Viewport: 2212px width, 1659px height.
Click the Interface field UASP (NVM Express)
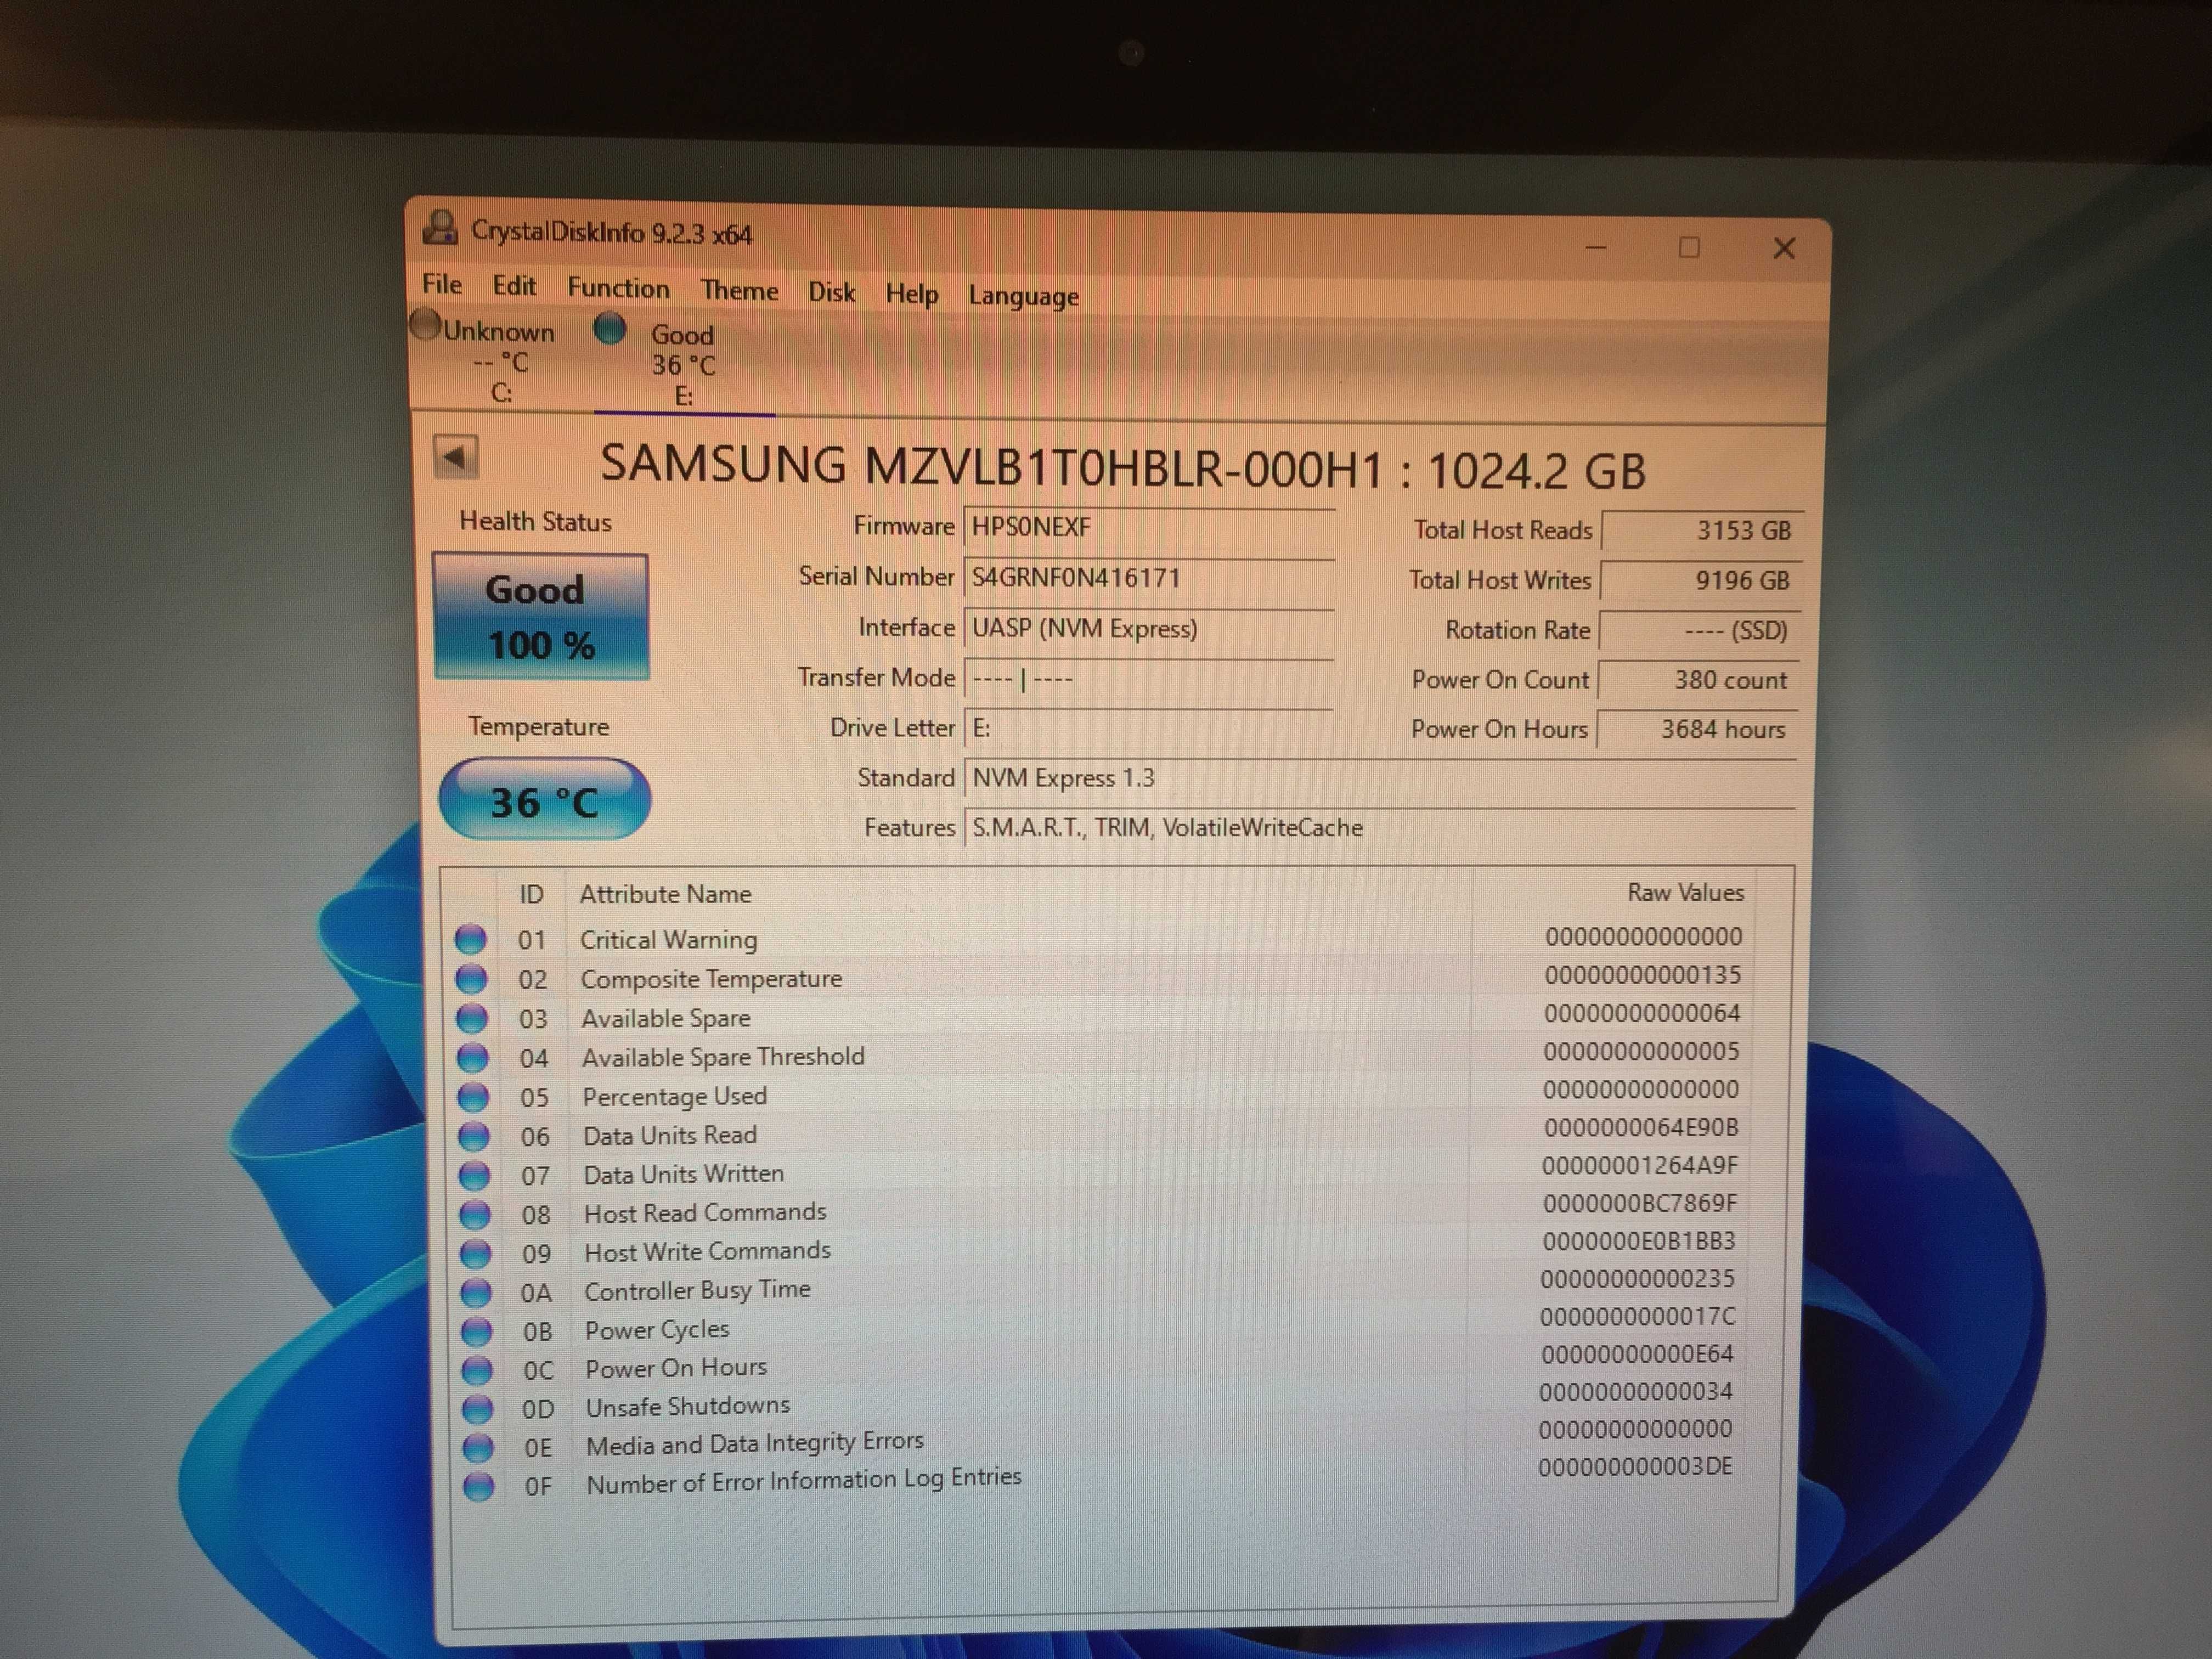click(x=1148, y=628)
